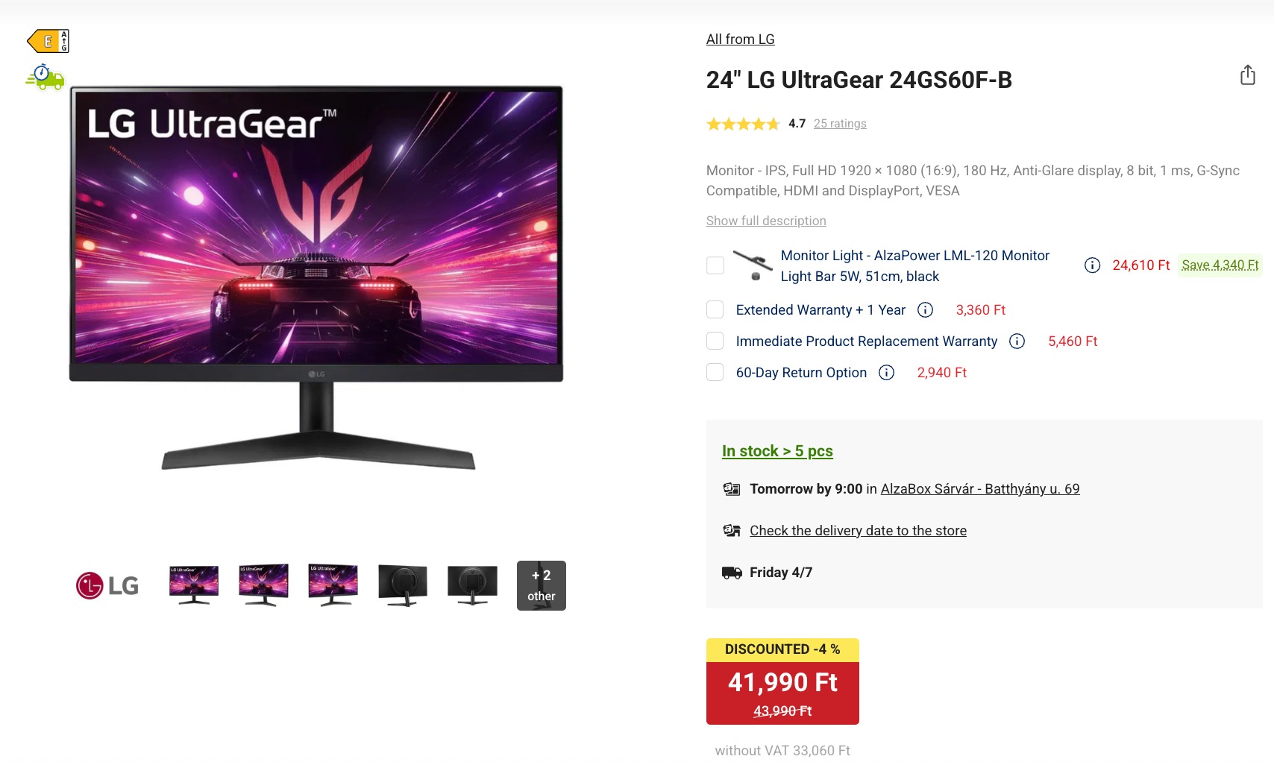This screenshot has width=1274, height=762.
Task: Open info icon for Monitor Light accessory
Action: click(x=1092, y=265)
